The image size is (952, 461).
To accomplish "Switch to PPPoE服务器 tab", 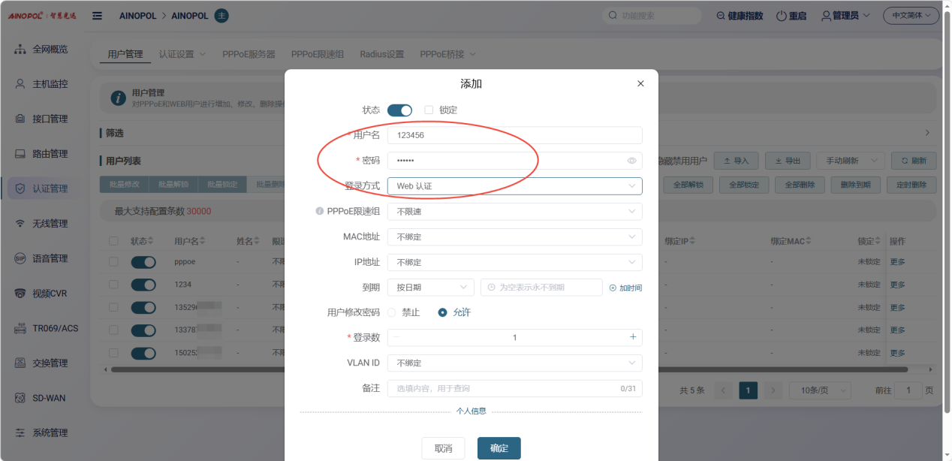I will pos(249,55).
